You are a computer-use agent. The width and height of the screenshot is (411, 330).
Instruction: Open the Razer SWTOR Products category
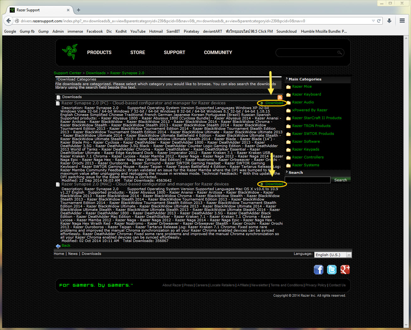coord(313,134)
